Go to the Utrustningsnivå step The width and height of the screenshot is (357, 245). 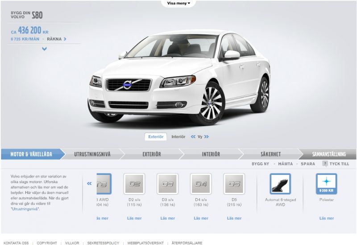(92, 154)
